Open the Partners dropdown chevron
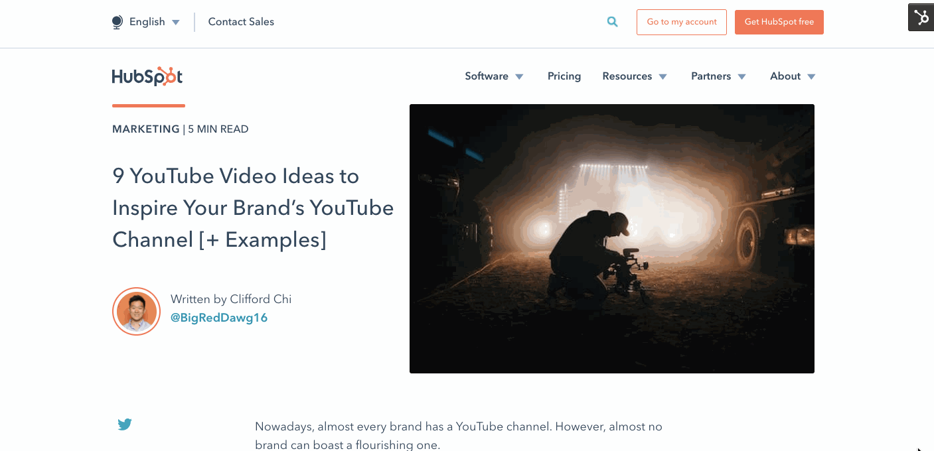 [x=741, y=76]
